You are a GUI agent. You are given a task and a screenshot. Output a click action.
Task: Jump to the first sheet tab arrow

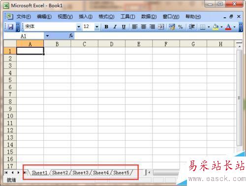(x=6, y=173)
